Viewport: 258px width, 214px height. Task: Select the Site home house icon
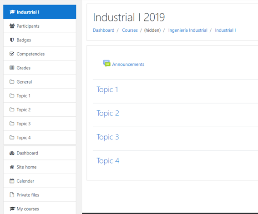coord(12,167)
